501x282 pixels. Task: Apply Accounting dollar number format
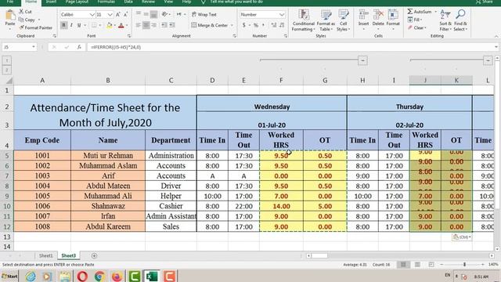click(243, 25)
